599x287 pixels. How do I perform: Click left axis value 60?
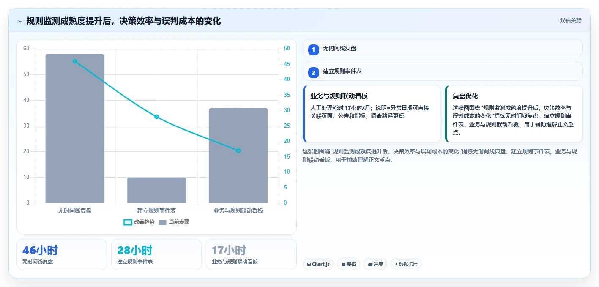(x=26, y=49)
